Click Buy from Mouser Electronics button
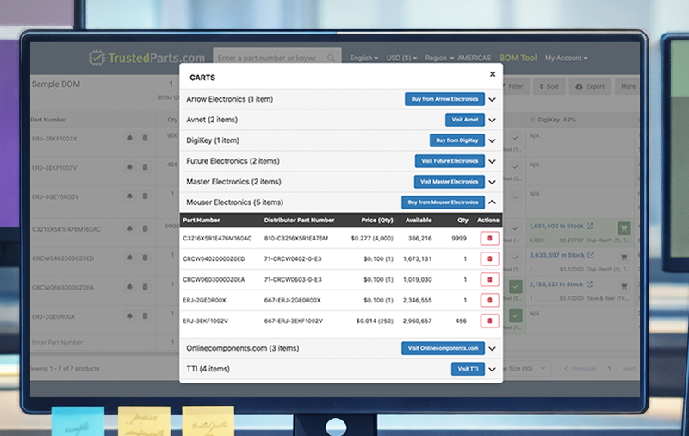This screenshot has width=689, height=436. tap(443, 202)
